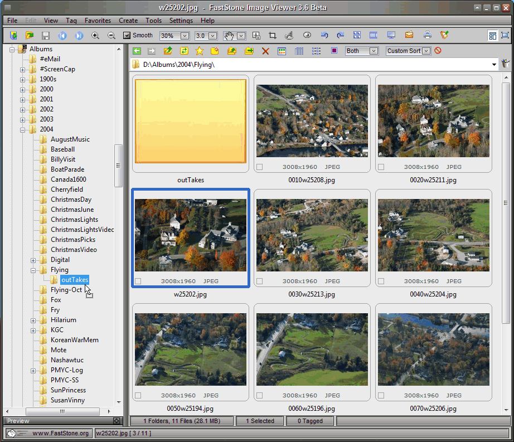Open the Both filter dropdown
The height and width of the screenshot is (442, 514).
tap(374, 51)
